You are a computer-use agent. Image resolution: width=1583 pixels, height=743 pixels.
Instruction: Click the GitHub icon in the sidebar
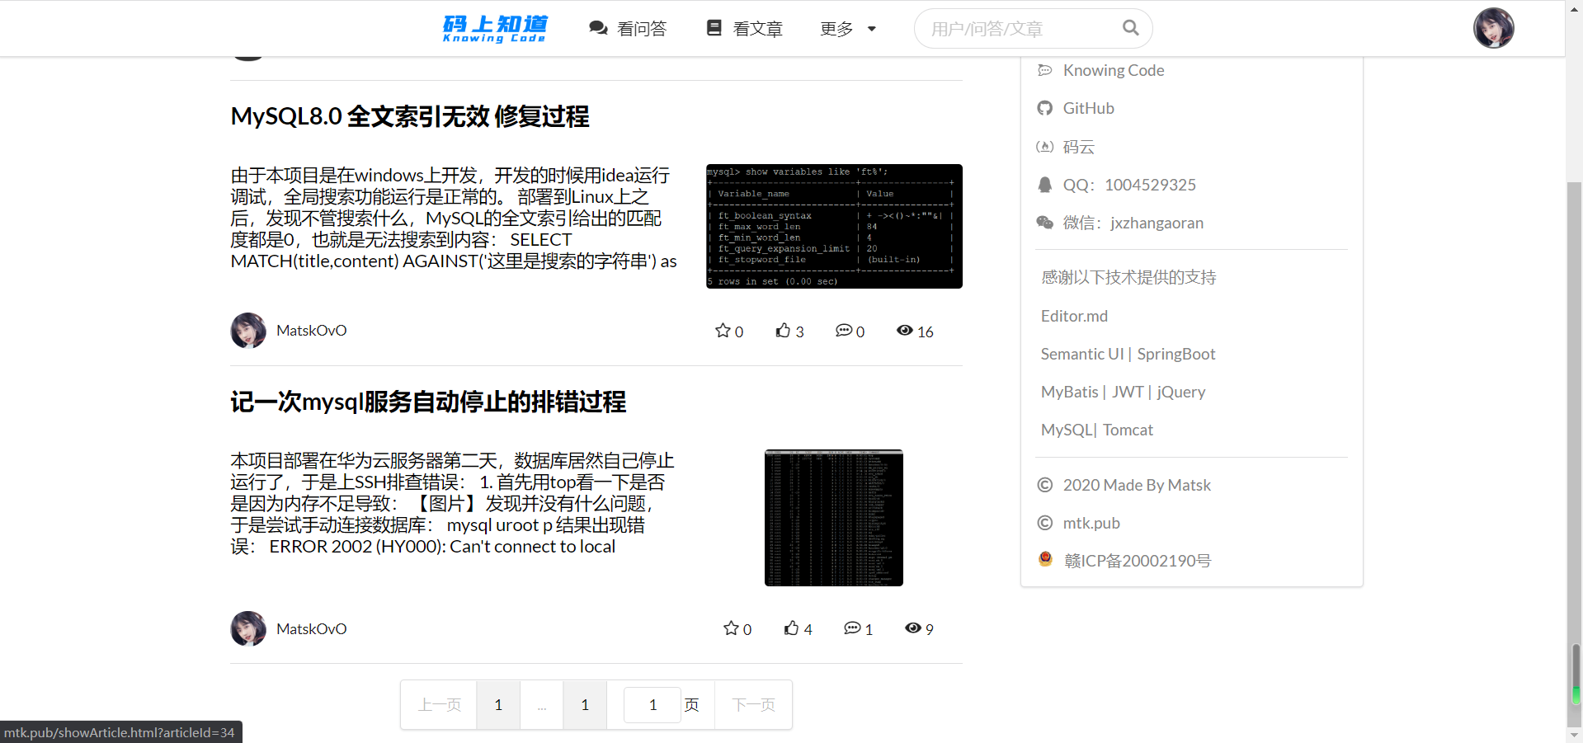click(1044, 108)
